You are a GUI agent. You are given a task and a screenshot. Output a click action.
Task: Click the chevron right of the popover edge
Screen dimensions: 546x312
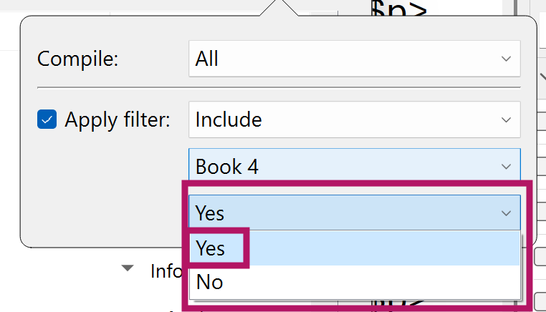click(x=543, y=77)
